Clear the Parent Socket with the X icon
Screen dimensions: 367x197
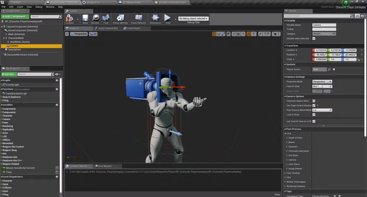334,69
